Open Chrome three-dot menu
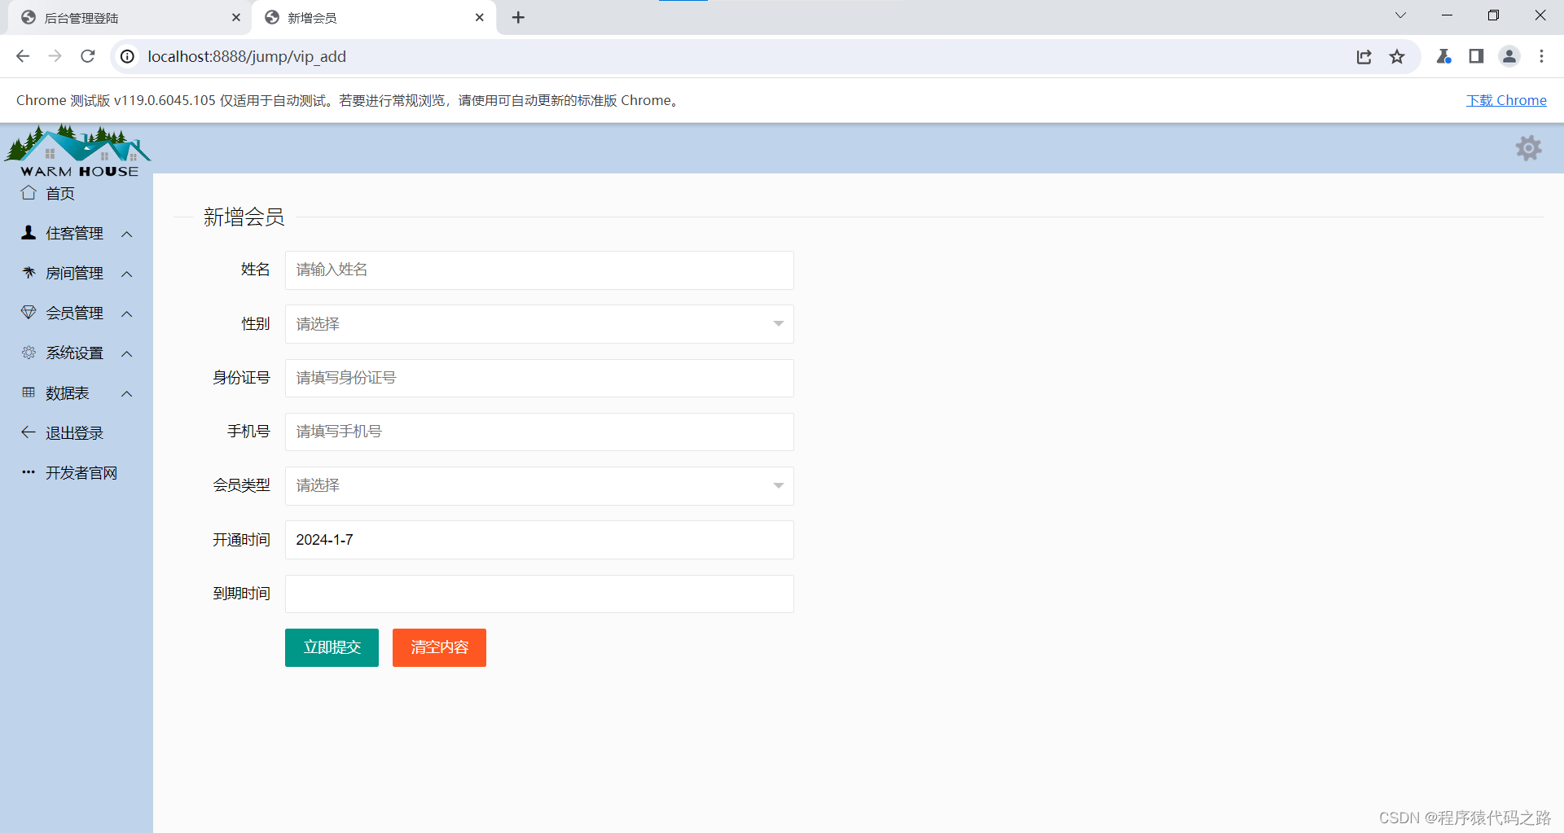 1541,56
